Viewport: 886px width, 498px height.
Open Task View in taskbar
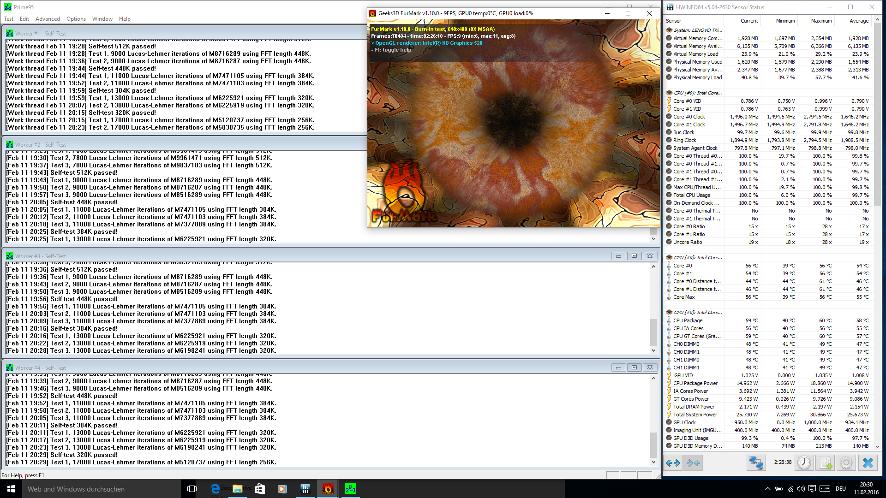click(192, 489)
